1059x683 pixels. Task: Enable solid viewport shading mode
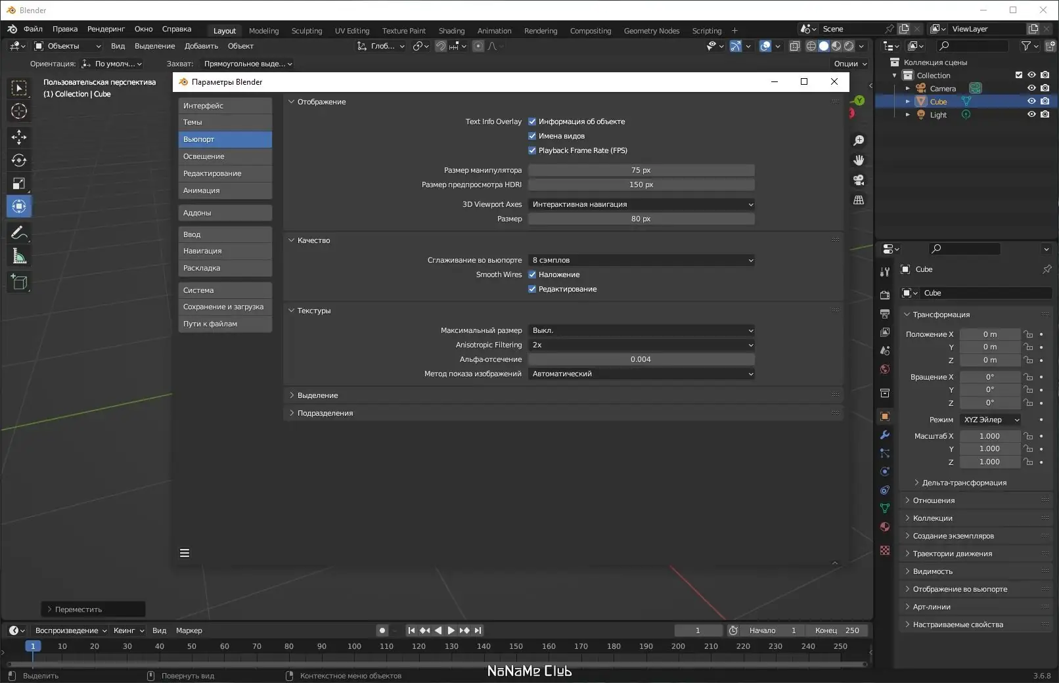pos(824,46)
